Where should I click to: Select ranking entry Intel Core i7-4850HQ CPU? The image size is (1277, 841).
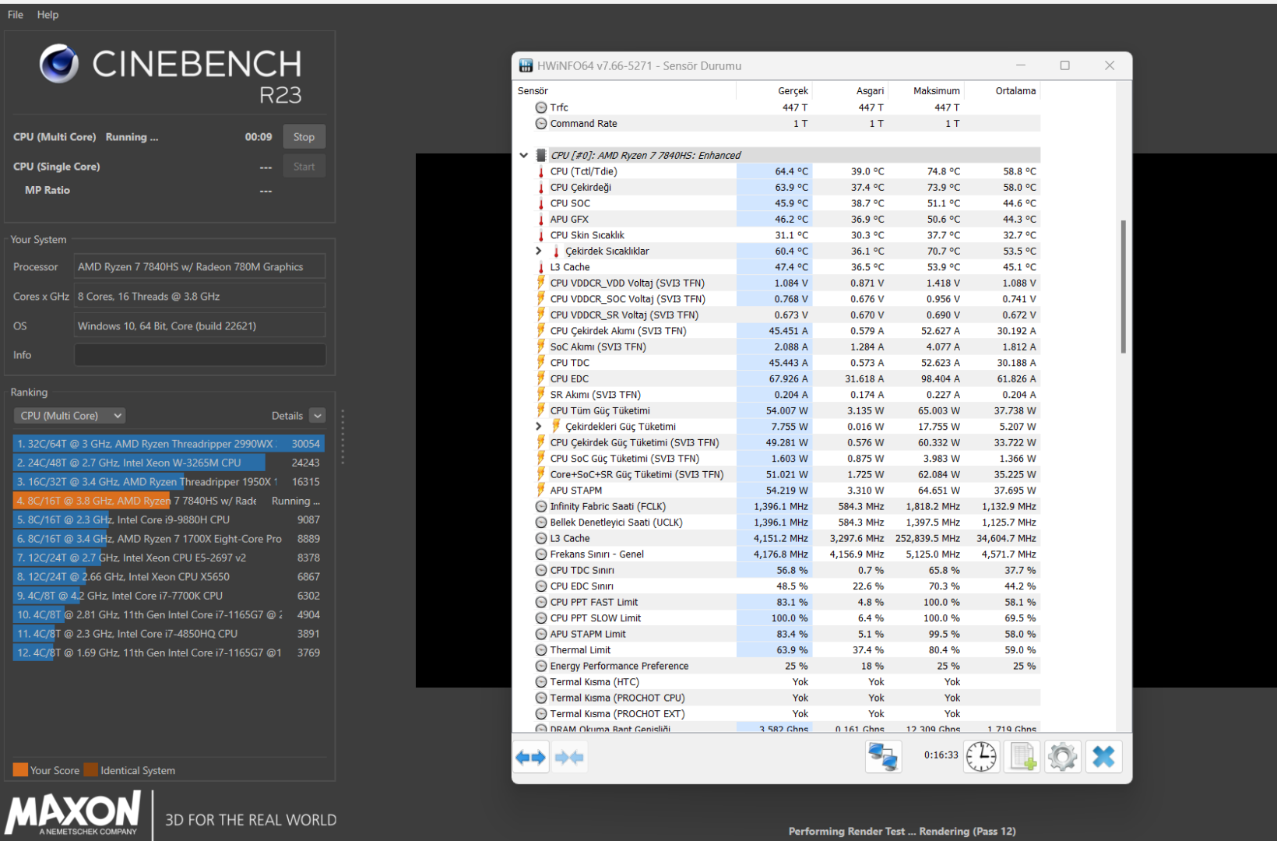168,634
